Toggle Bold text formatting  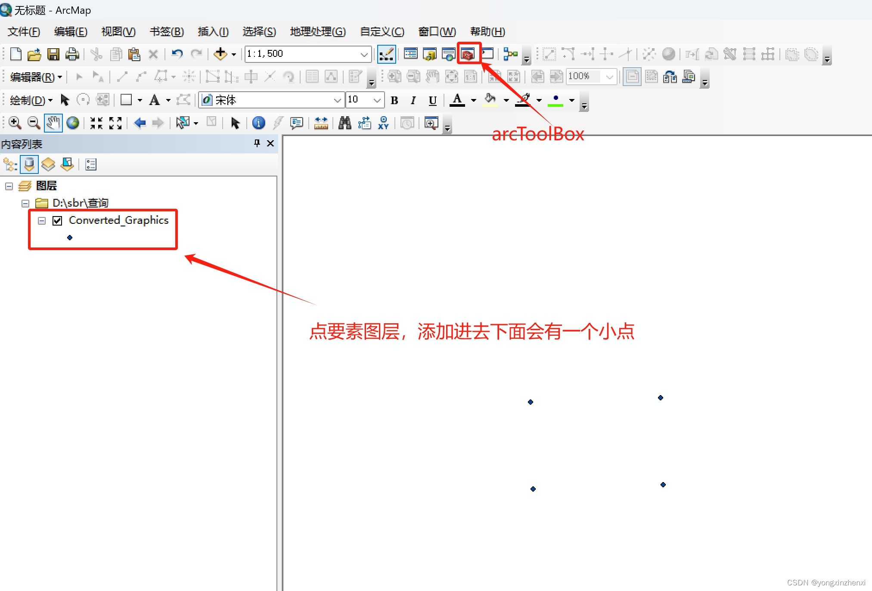pos(394,100)
